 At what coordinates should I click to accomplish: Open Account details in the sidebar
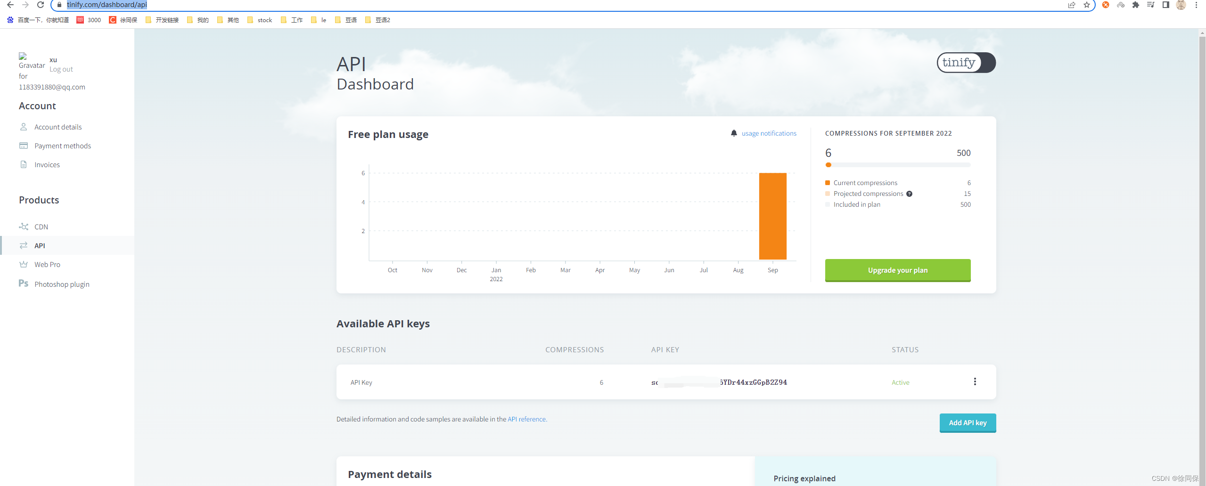coord(58,127)
